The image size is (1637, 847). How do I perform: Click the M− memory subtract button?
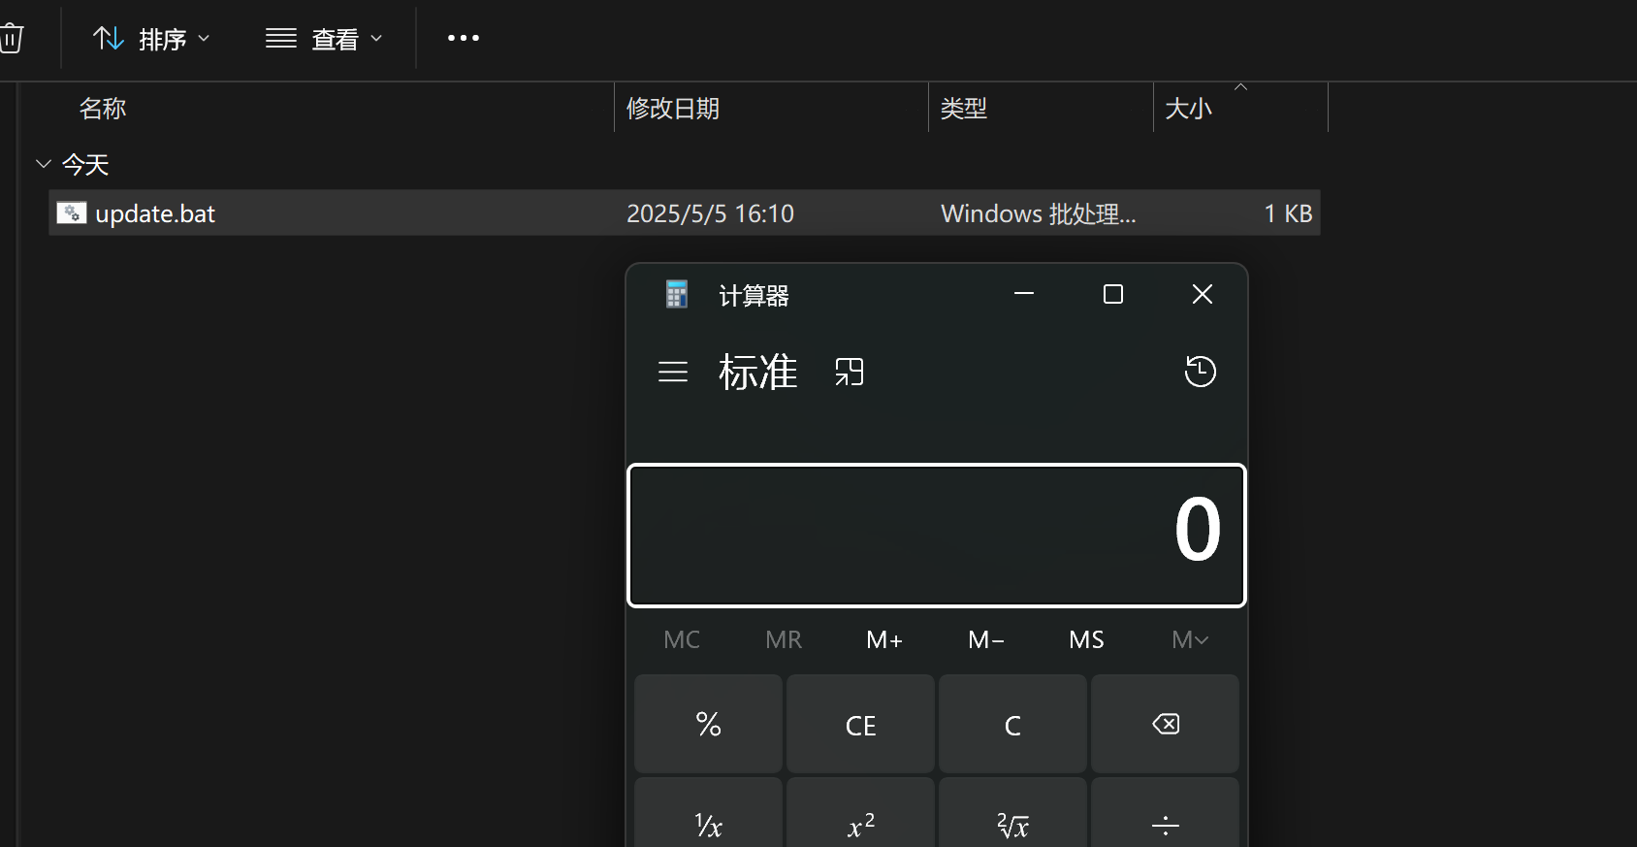coord(986,639)
